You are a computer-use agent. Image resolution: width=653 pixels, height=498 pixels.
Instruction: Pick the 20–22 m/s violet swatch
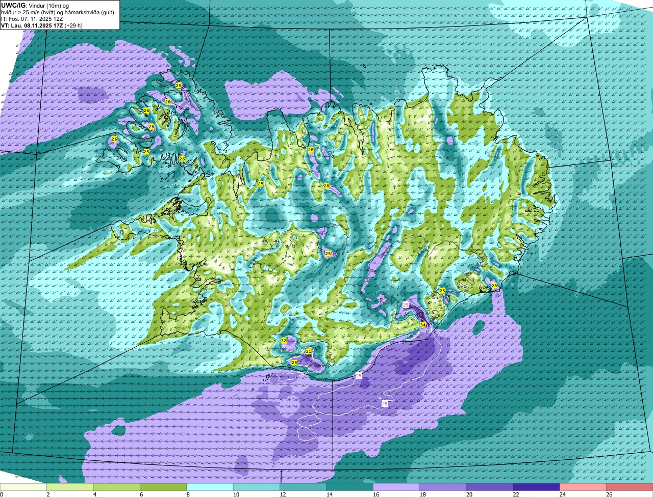point(490,487)
